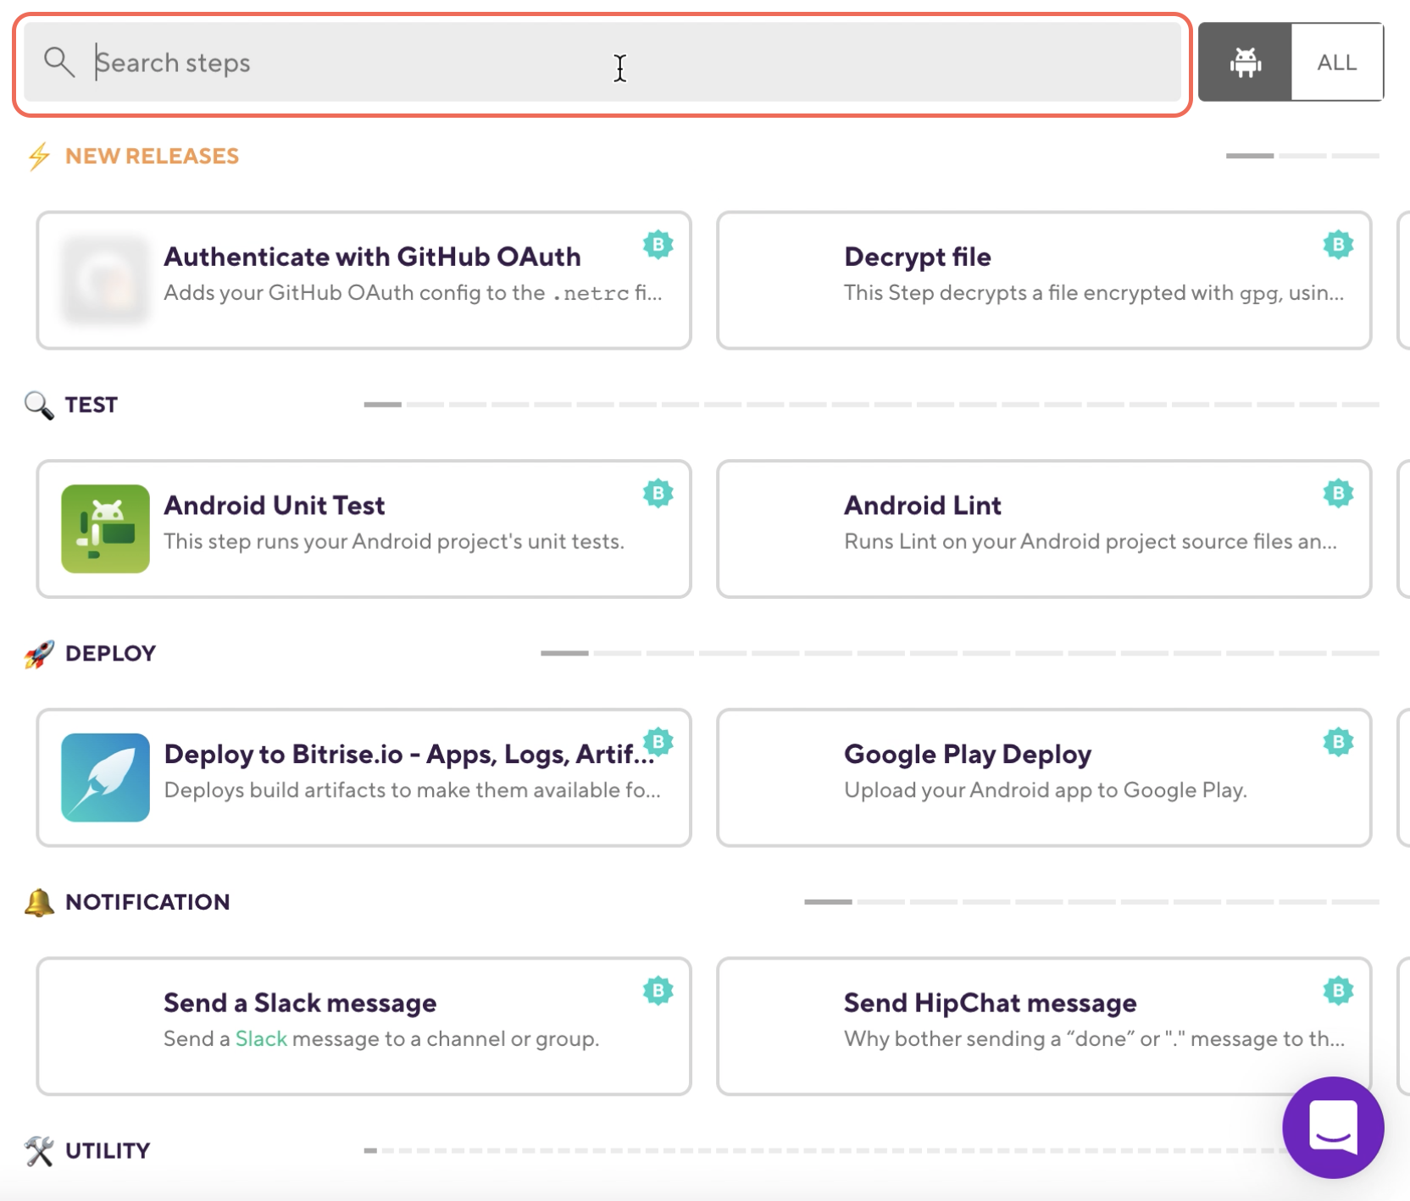The height and width of the screenshot is (1201, 1410).
Task: Switch platform filter to ALL
Action: (1336, 63)
